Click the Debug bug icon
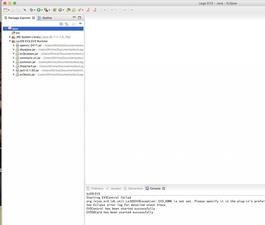The height and width of the screenshot is (225, 265). click(x=31, y=10)
